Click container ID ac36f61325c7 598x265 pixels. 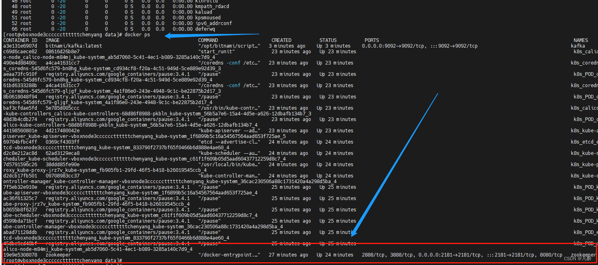[20, 198]
